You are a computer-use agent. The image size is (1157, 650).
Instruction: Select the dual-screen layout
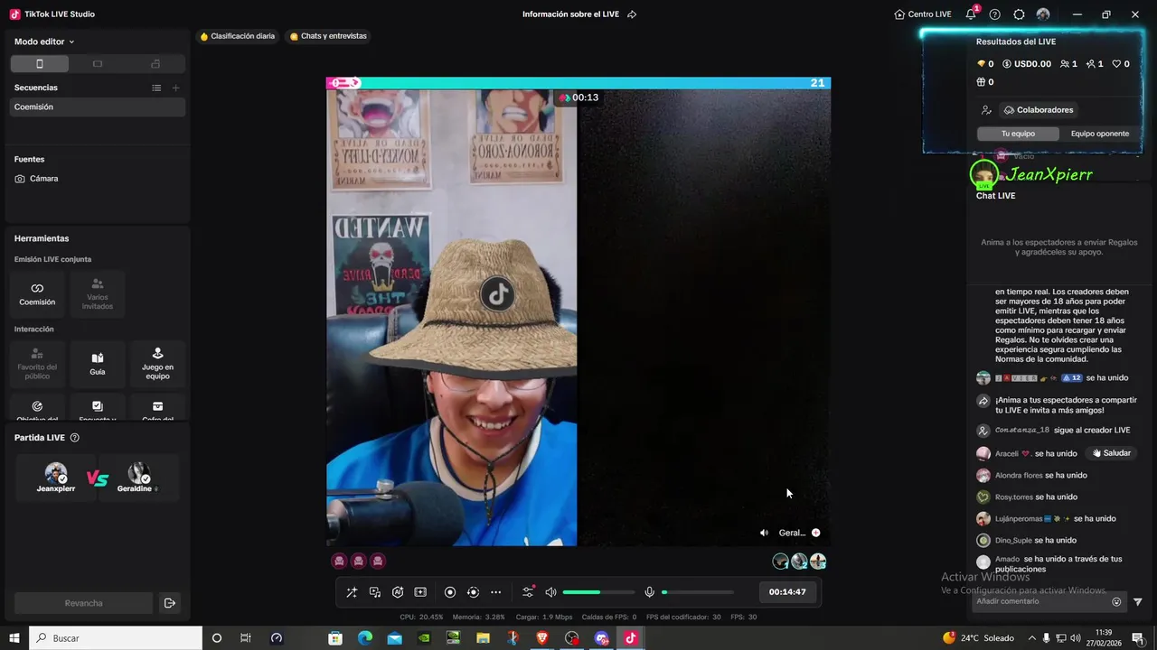point(155,64)
